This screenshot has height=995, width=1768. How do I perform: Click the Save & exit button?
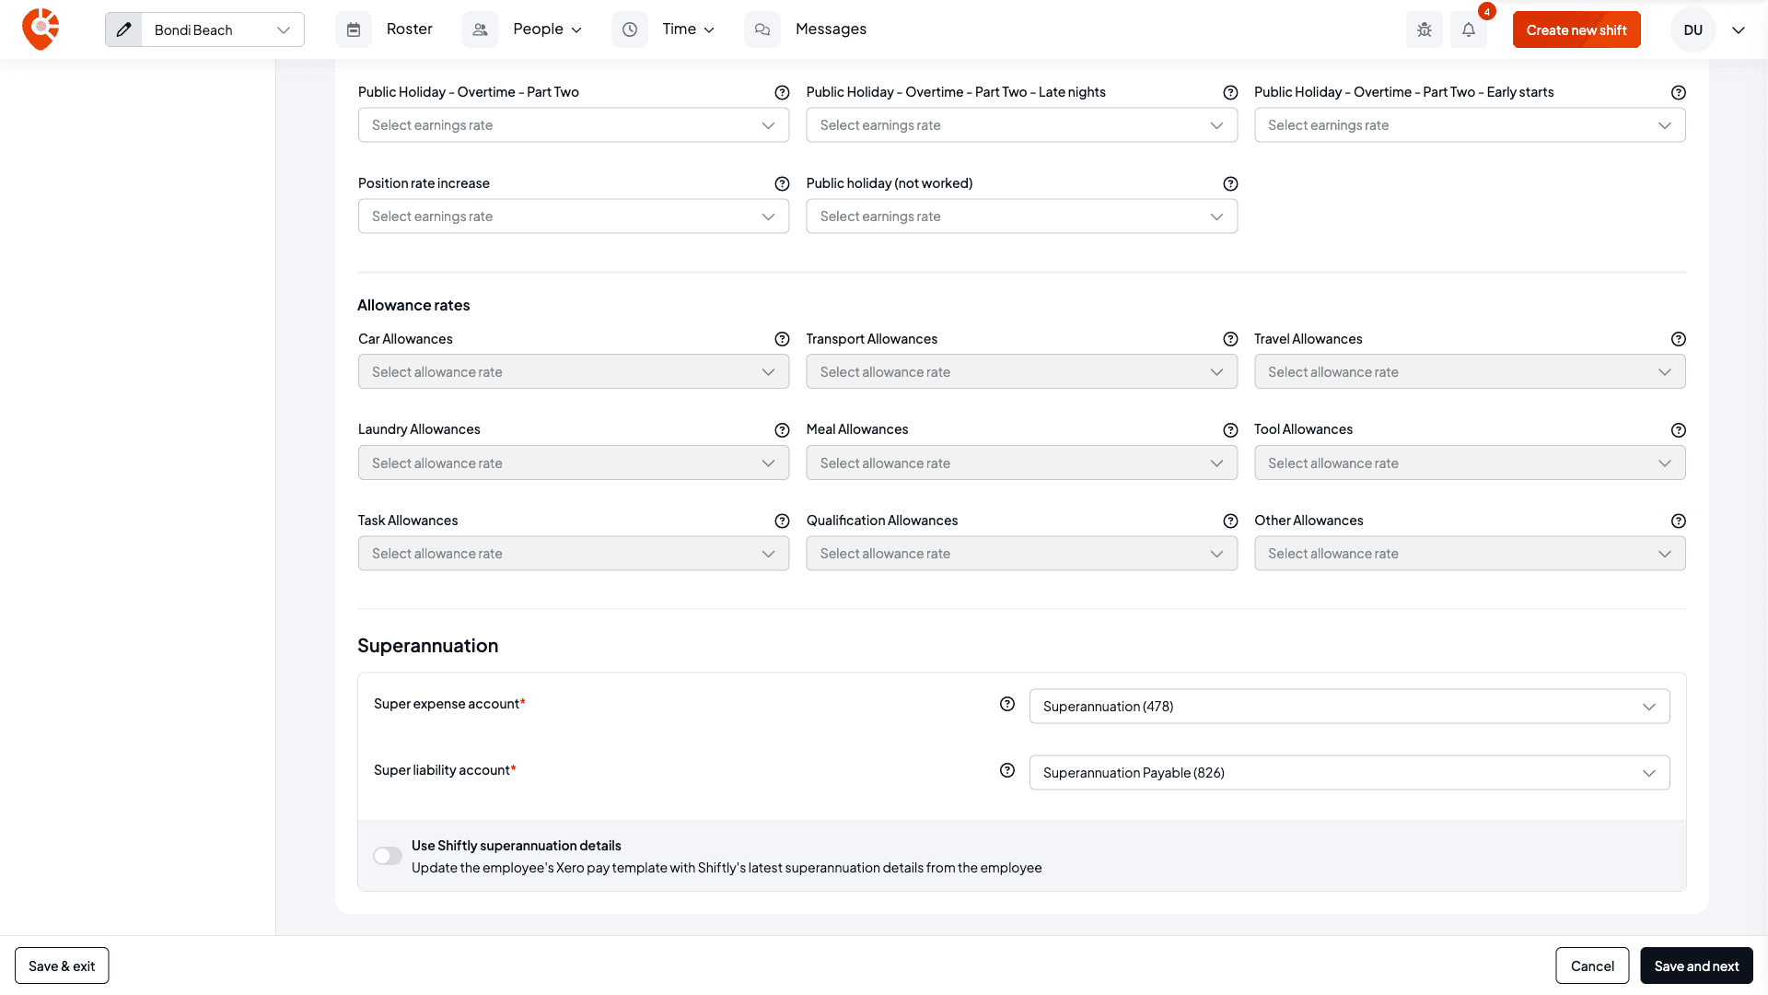tap(62, 966)
